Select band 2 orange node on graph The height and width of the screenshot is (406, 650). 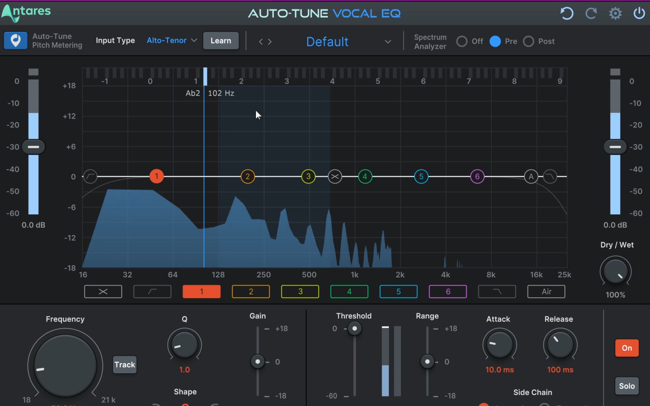click(x=248, y=176)
